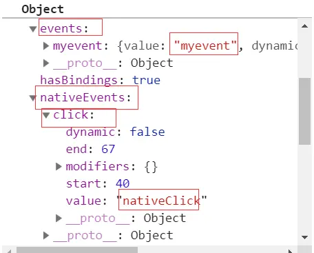
Task: Select the hasBindings property name
Action: 78,81
